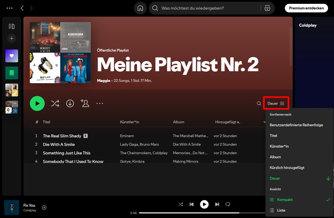Sort by the Album column header
Image resolution: width=334 pixels, height=218 pixels.
(179, 122)
